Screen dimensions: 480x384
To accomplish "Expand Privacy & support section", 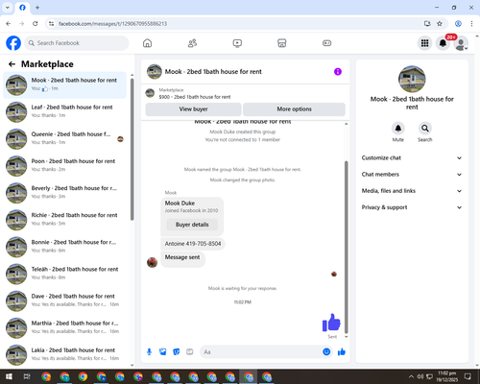I will (412, 207).
